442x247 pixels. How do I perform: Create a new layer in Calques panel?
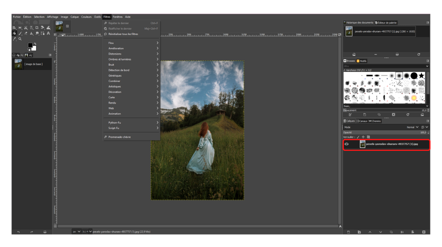coord(348,232)
